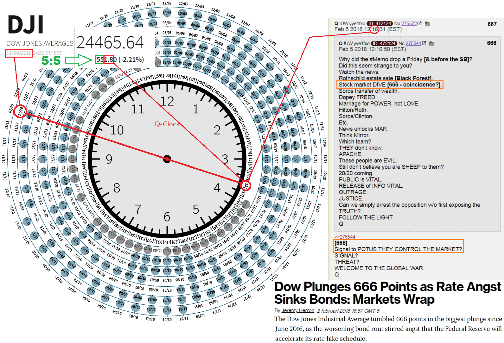Follow the >>275544 reply reference link
Screen dimensions: 504x343
pyautogui.click(x=345, y=237)
